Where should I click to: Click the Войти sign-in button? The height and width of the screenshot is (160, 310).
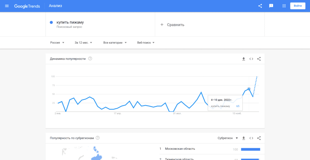click(x=298, y=6)
